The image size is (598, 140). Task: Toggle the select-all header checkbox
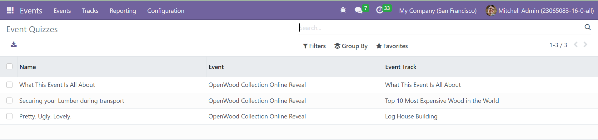pyautogui.click(x=9, y=67)
